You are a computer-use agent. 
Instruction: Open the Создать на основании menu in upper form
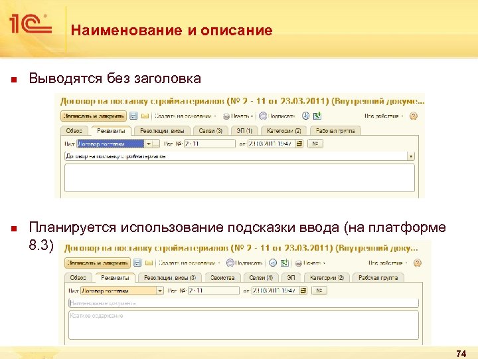click(x=185, y=116)
